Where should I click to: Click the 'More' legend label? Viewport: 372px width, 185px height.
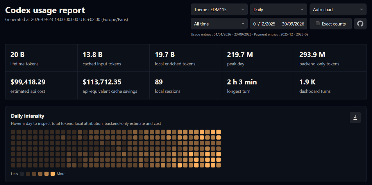61,174
